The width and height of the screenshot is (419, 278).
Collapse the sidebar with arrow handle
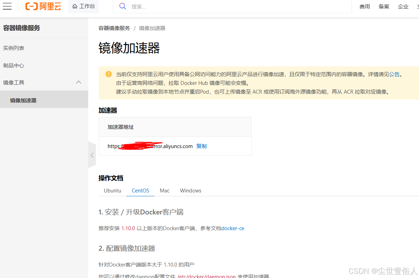[x=92, y=155]
